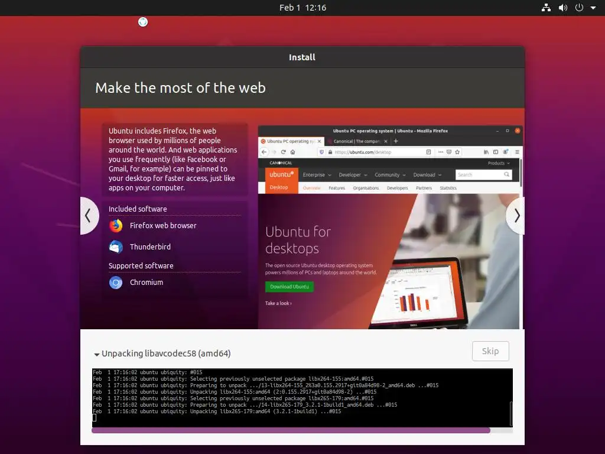Open the Feb 1 12:16 clock
Screen dimensions: 605x454
(x=302, y=8)
